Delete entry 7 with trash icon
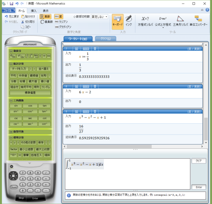 coord(95,49)
